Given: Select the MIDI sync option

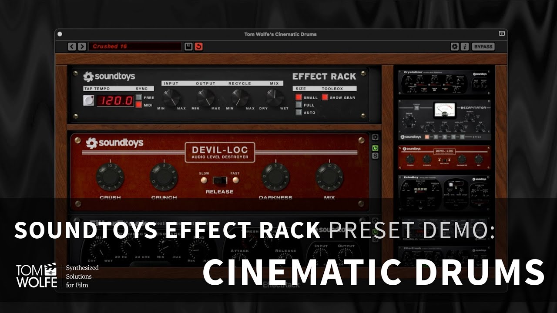Looking at the screenshot, I should (x=139, y=105).
